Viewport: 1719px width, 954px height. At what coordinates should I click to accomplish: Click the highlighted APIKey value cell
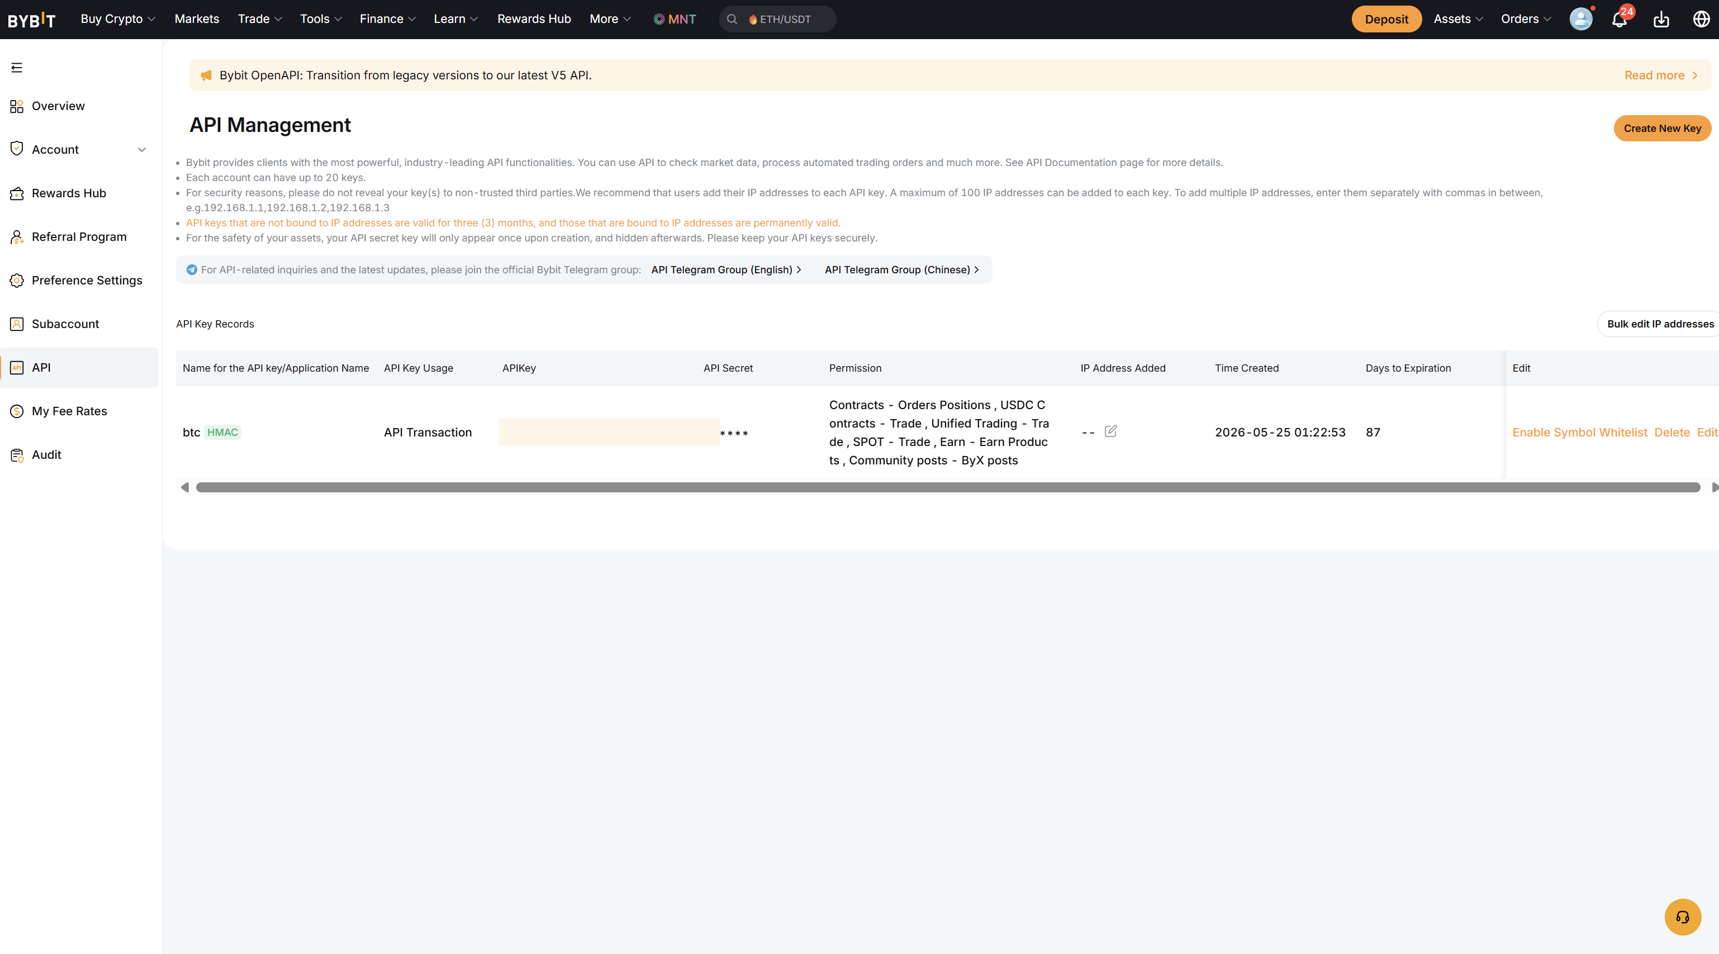point(609,431)
